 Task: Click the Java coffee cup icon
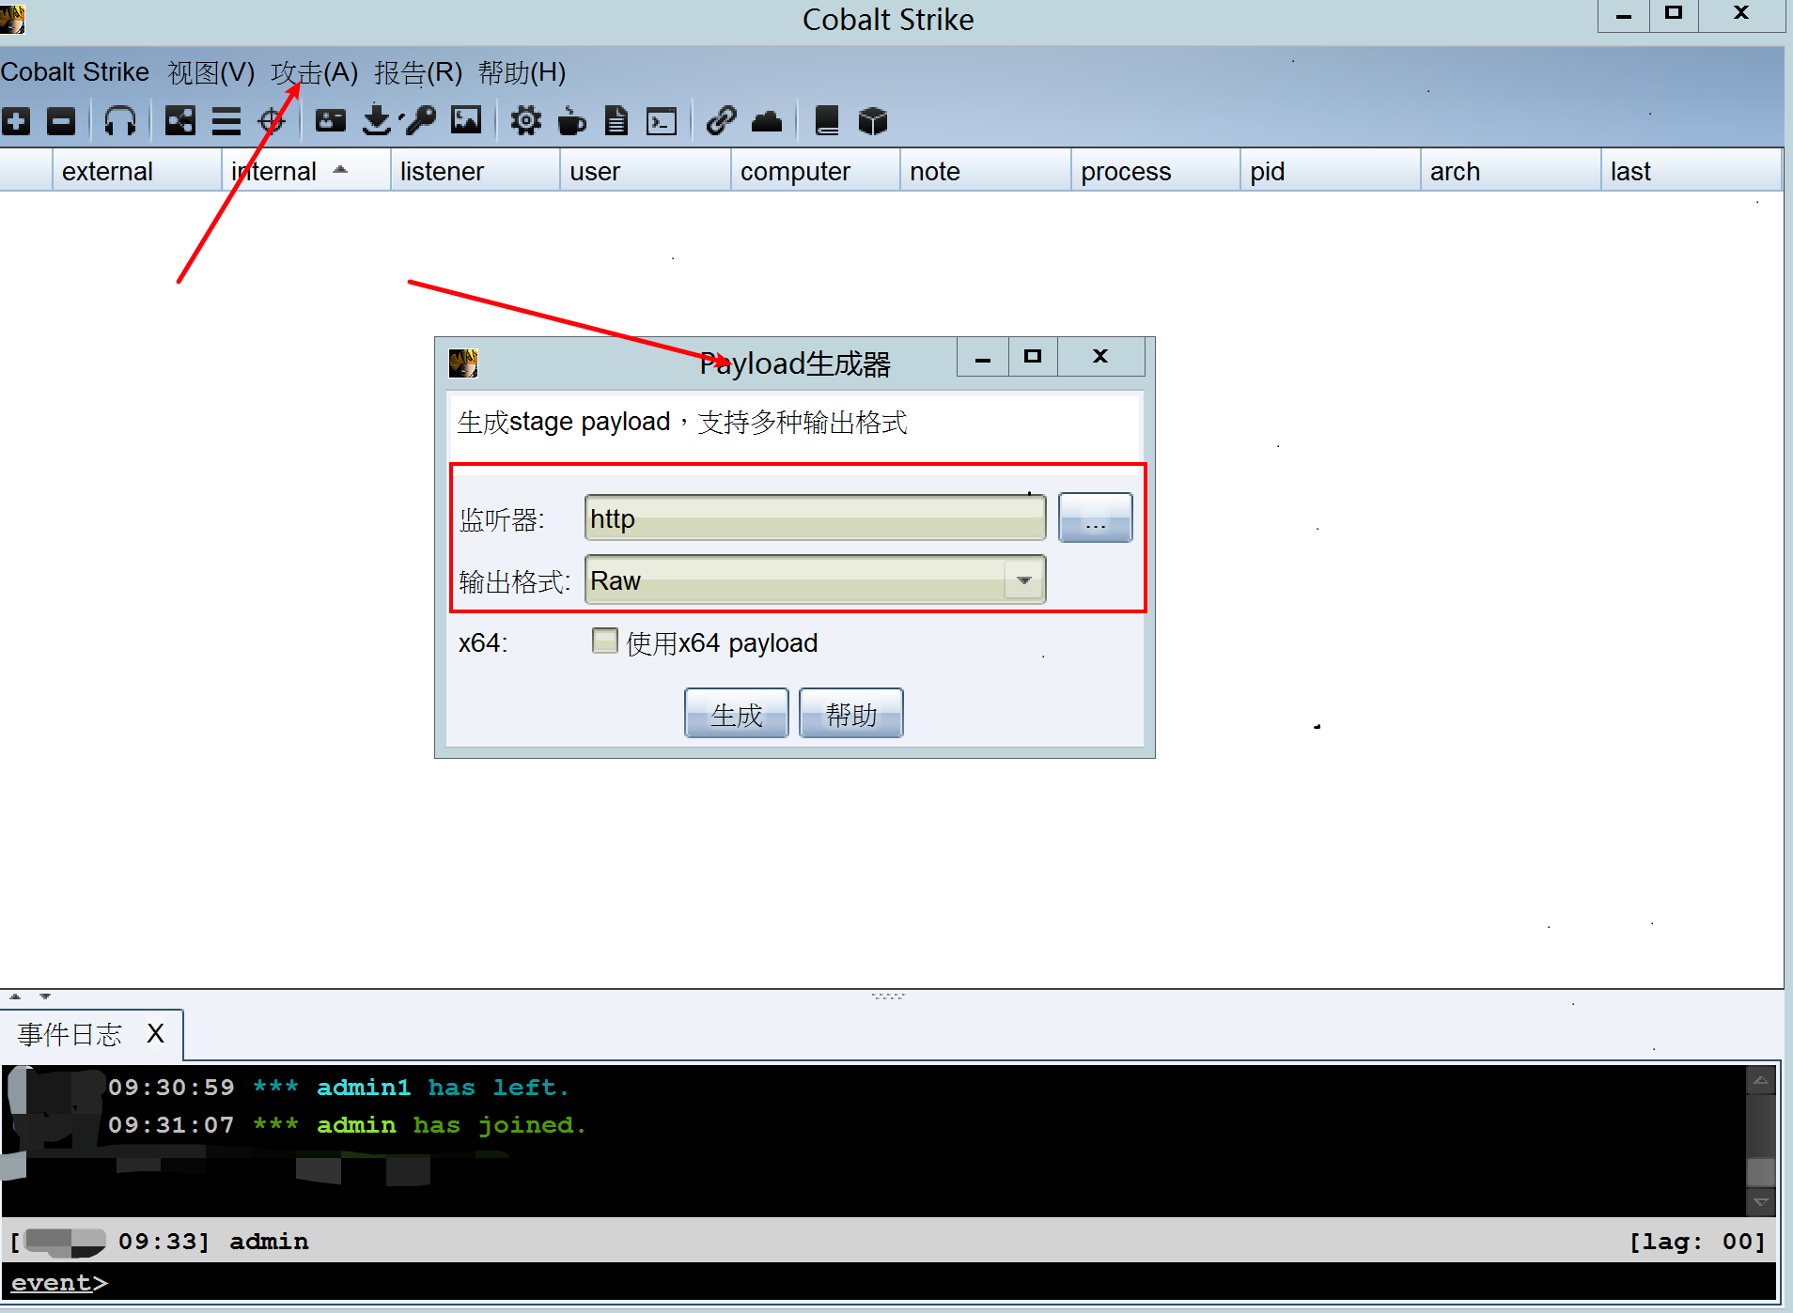coord(571,121)
